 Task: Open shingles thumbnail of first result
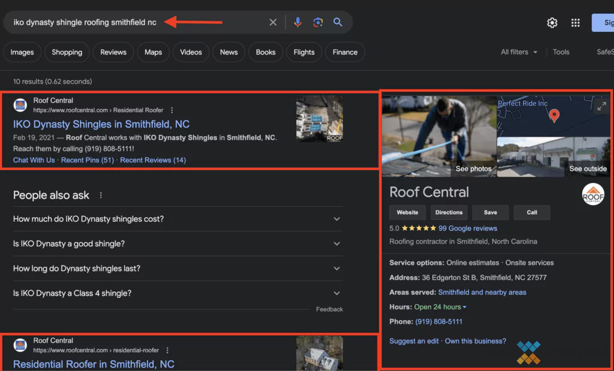(319, 119)
